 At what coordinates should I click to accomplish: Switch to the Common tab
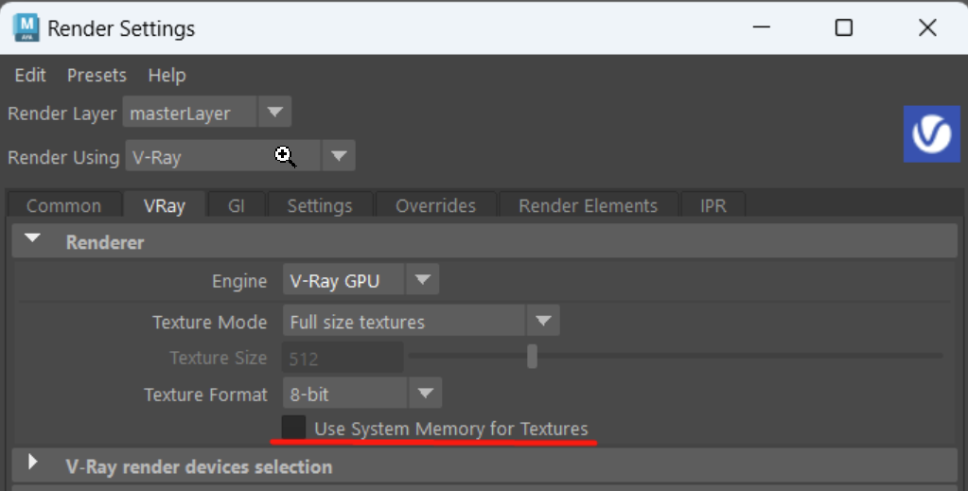coord(63,205)
